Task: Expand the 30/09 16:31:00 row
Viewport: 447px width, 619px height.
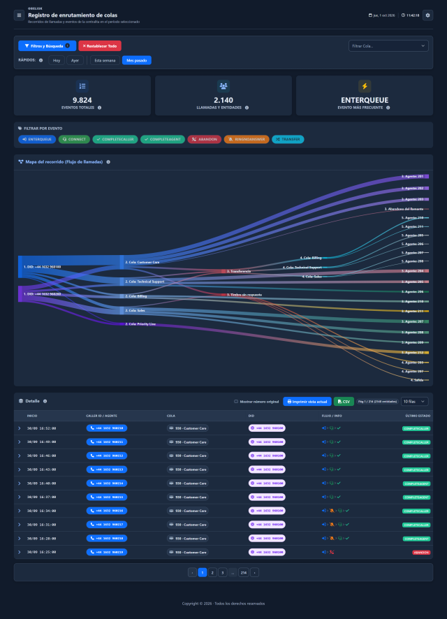Action: point(20,525)
